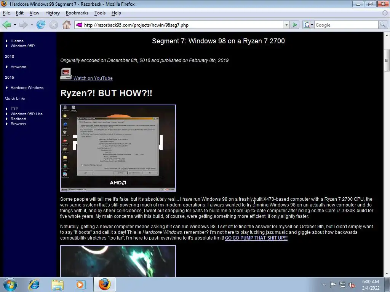Screen dimensions: 390x292
Task: Click the Quick Links sidebar heading
Action: 15,98
